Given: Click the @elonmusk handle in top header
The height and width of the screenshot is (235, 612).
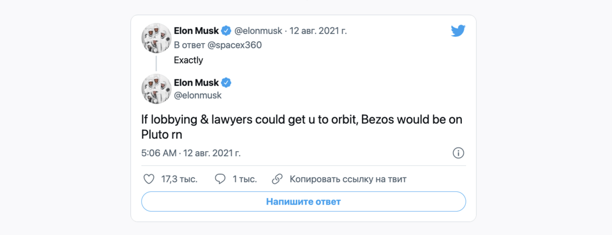Looking at the screenshot, I should [258, 31].
